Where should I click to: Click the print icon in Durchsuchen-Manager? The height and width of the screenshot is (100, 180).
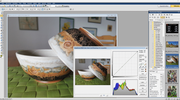[172, 15]
